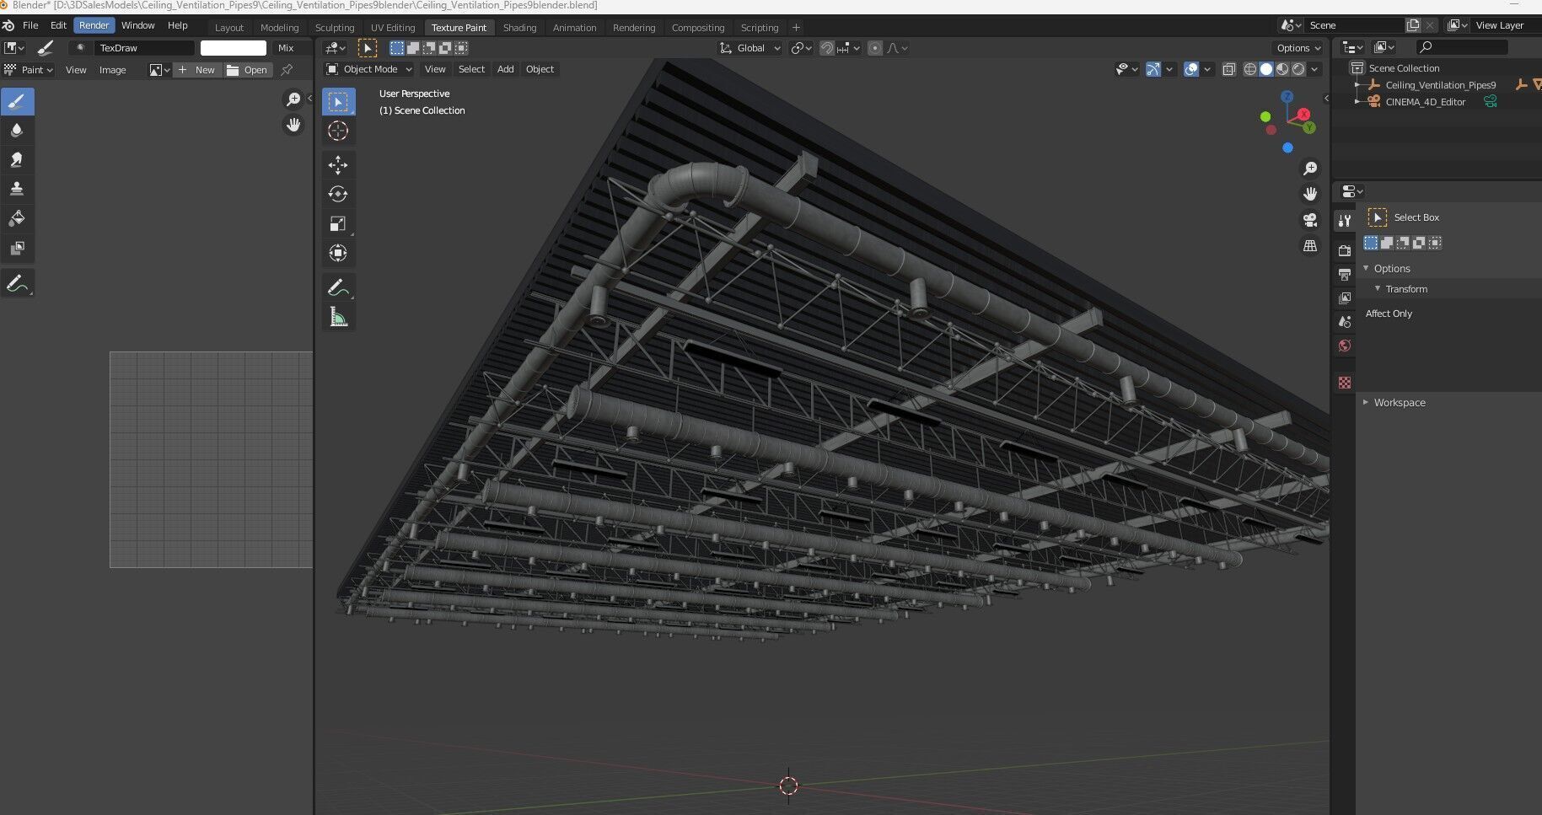Click the viewport zoom magnifier icon
Screen dimensions: 1542x815
coord(1310,169)
